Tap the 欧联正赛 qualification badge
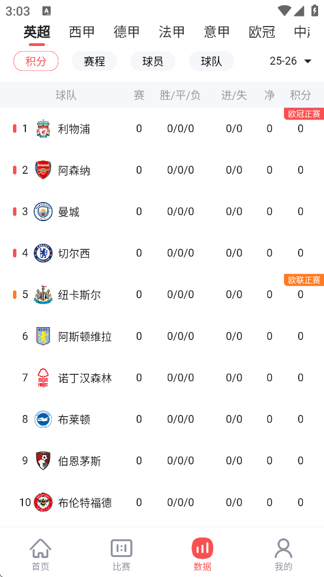This screenshot has width=324, height=577. [304, 280]
